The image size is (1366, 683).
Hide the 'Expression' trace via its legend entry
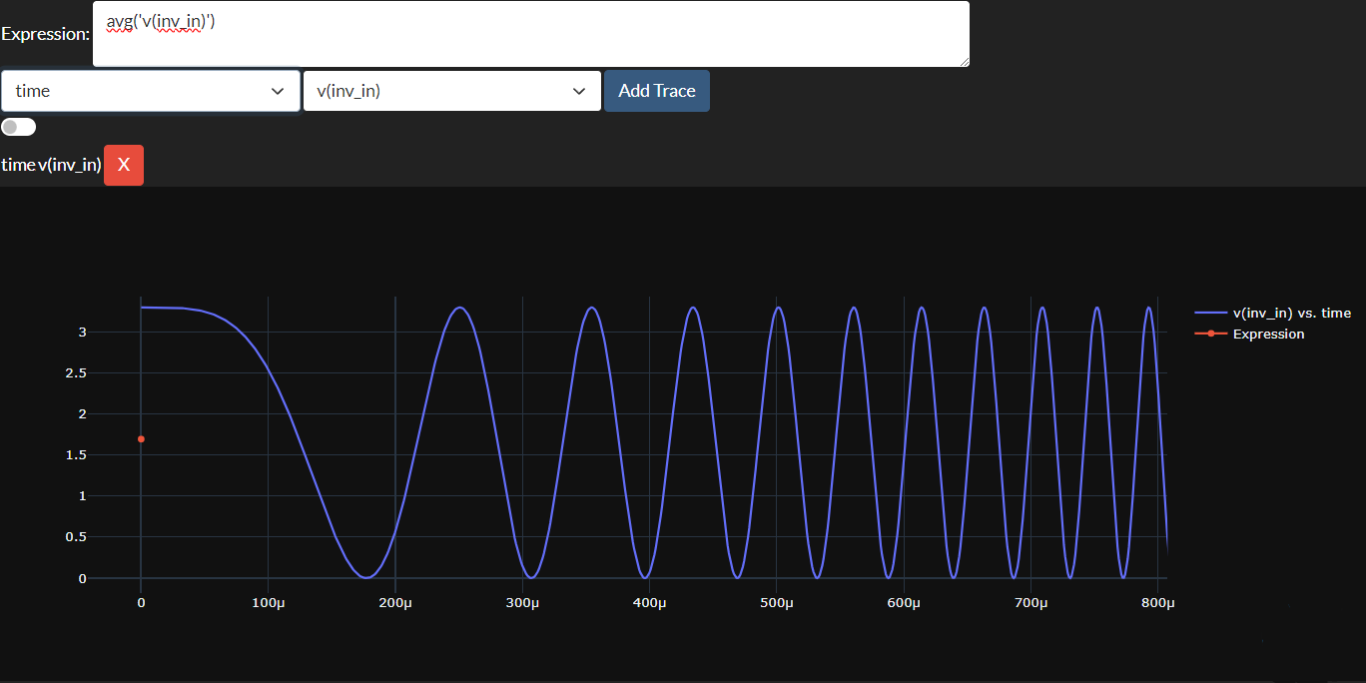pyautogui.click(x=1269, y=334)
